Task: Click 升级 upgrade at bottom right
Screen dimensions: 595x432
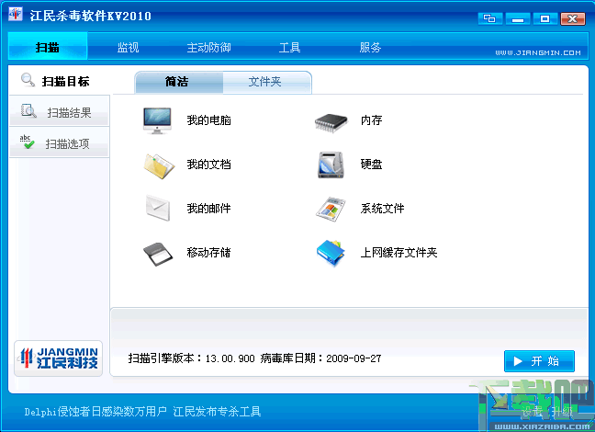Action: 562,412
